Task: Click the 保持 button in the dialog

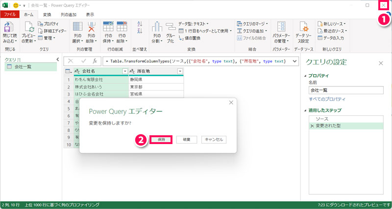Action: 161,140
